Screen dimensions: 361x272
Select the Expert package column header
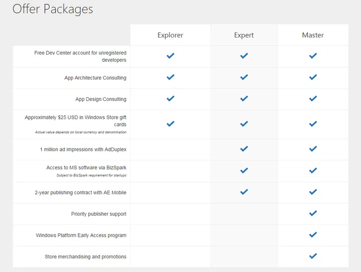pyautogui.click(x=244, y=35)
